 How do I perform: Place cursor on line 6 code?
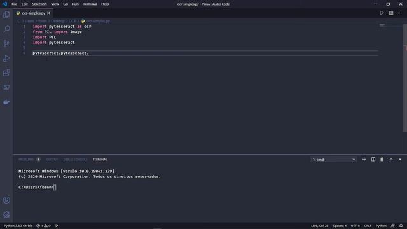pyautogui.click(x=60, y=53)
